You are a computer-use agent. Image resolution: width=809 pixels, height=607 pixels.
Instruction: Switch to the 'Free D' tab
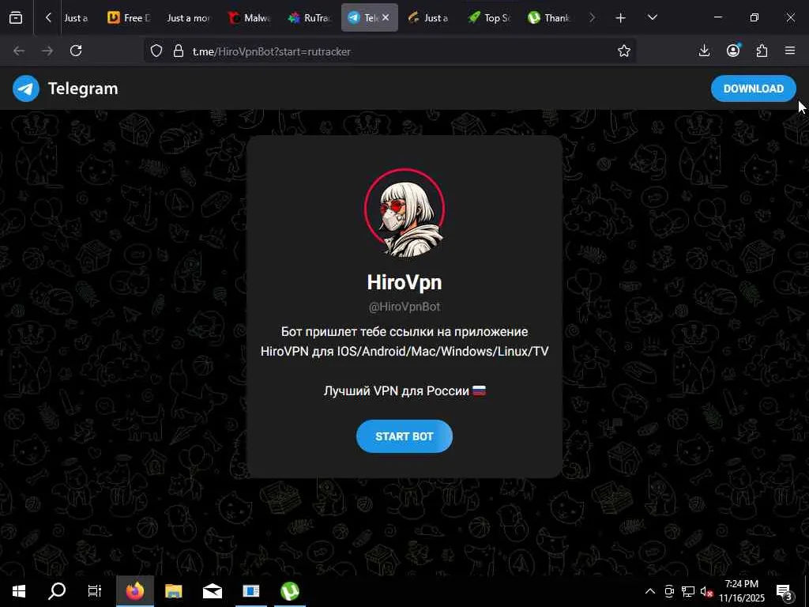[129, 17]
